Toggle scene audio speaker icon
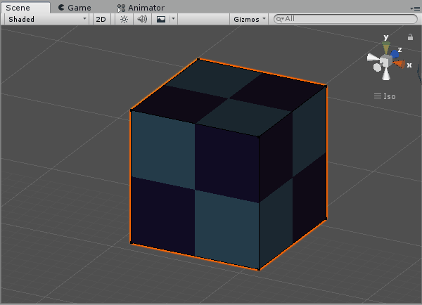This screenshot has width=422, height=305. pos(142,20)
